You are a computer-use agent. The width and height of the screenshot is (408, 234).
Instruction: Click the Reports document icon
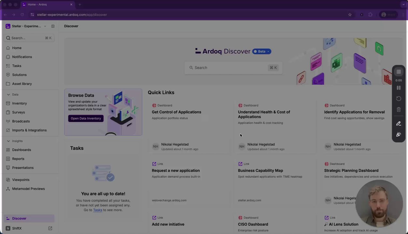(8, 159)
